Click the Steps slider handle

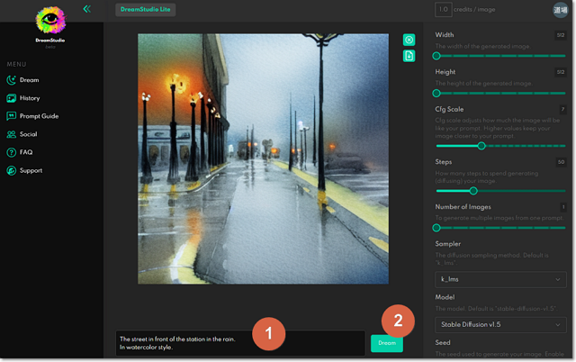(x=473, y=191)
